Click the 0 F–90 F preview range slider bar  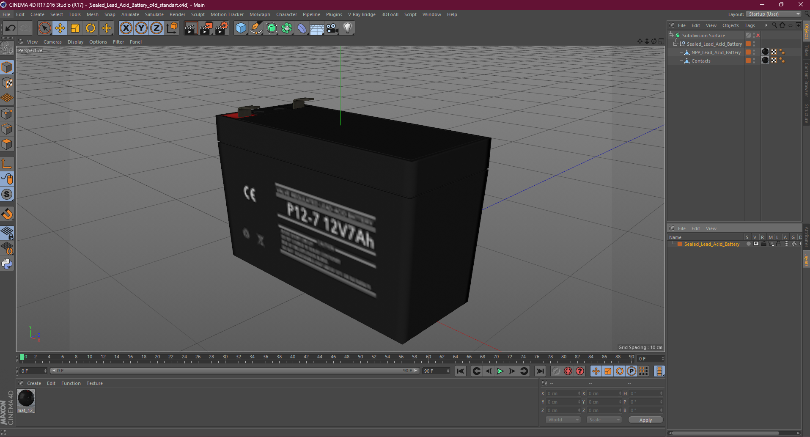[x=235, y=371]
